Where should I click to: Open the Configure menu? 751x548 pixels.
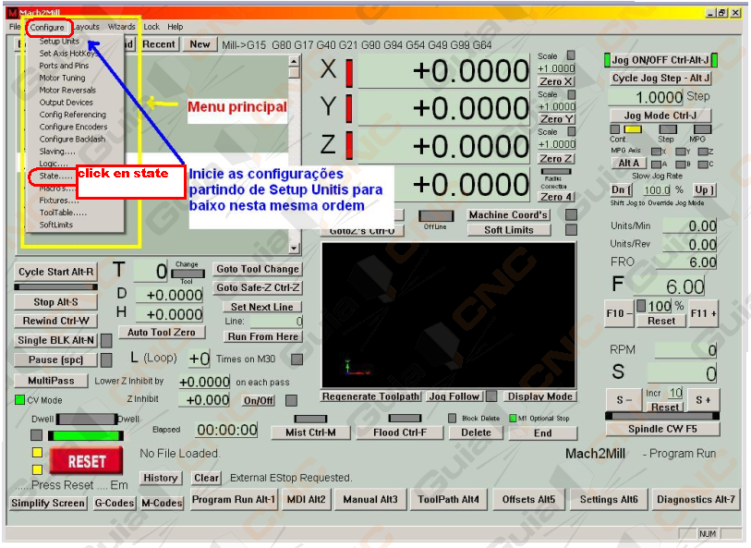point(47,28)
